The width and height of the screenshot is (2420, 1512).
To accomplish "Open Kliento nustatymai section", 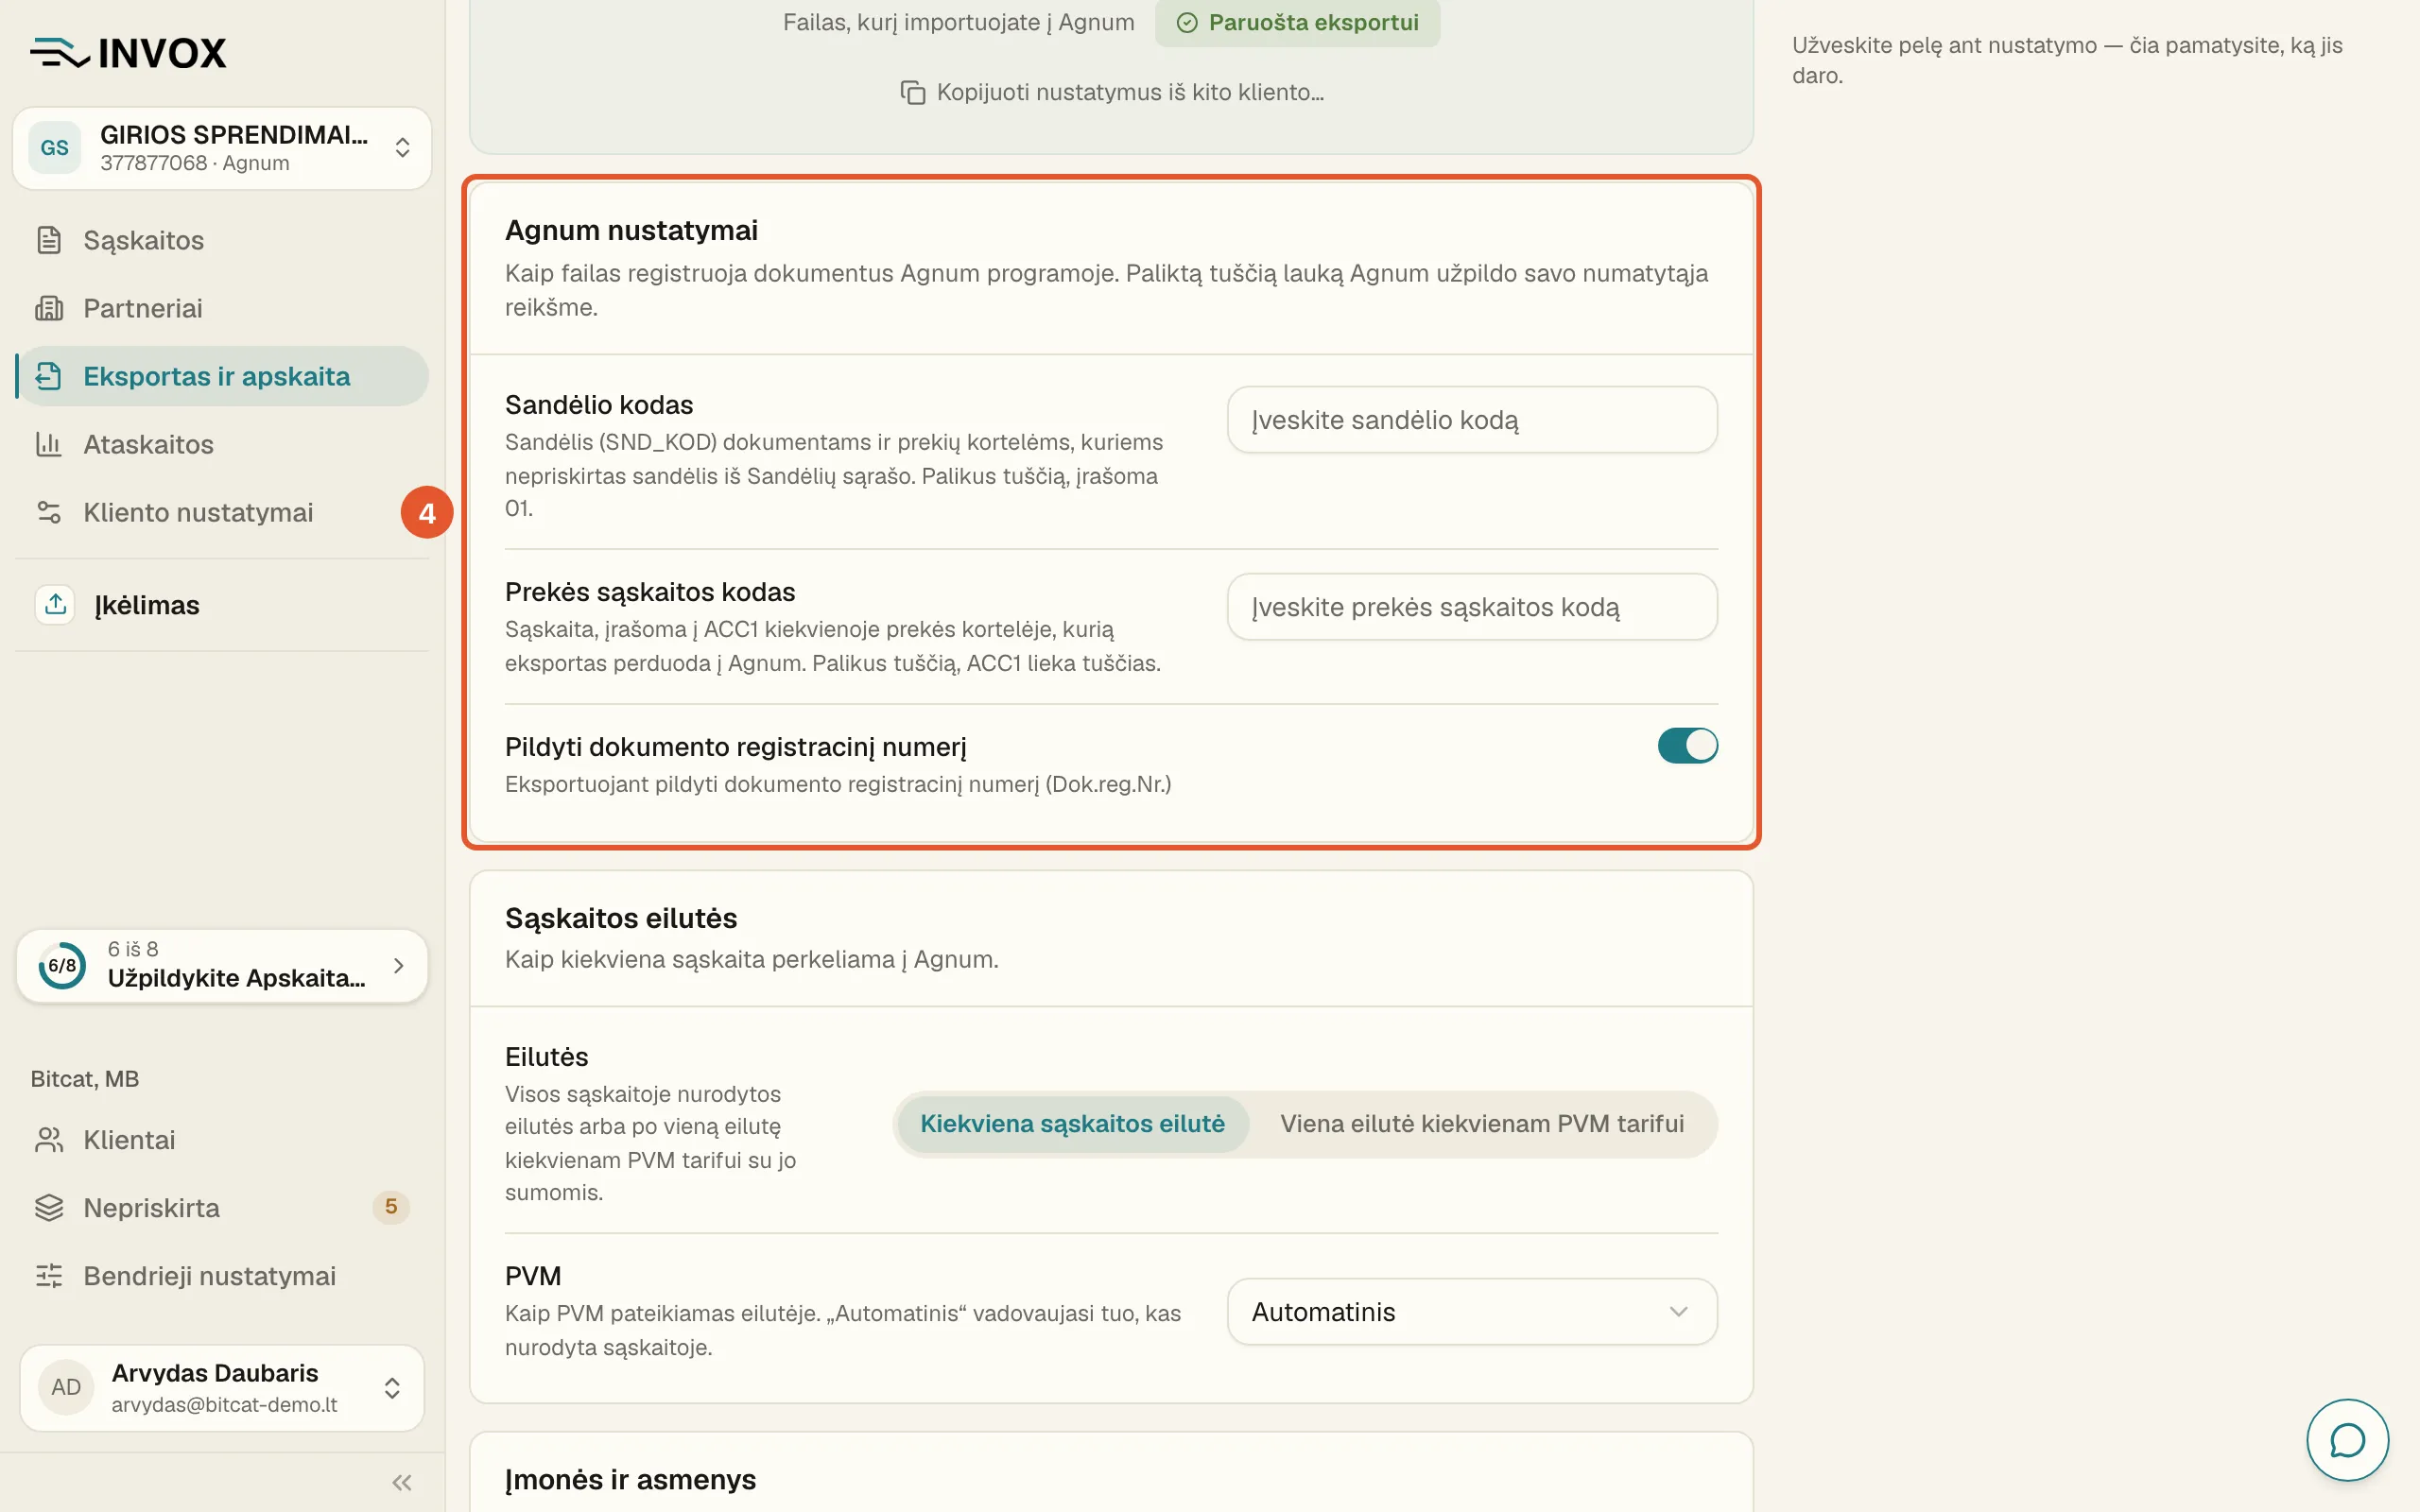I will [222, 512].
